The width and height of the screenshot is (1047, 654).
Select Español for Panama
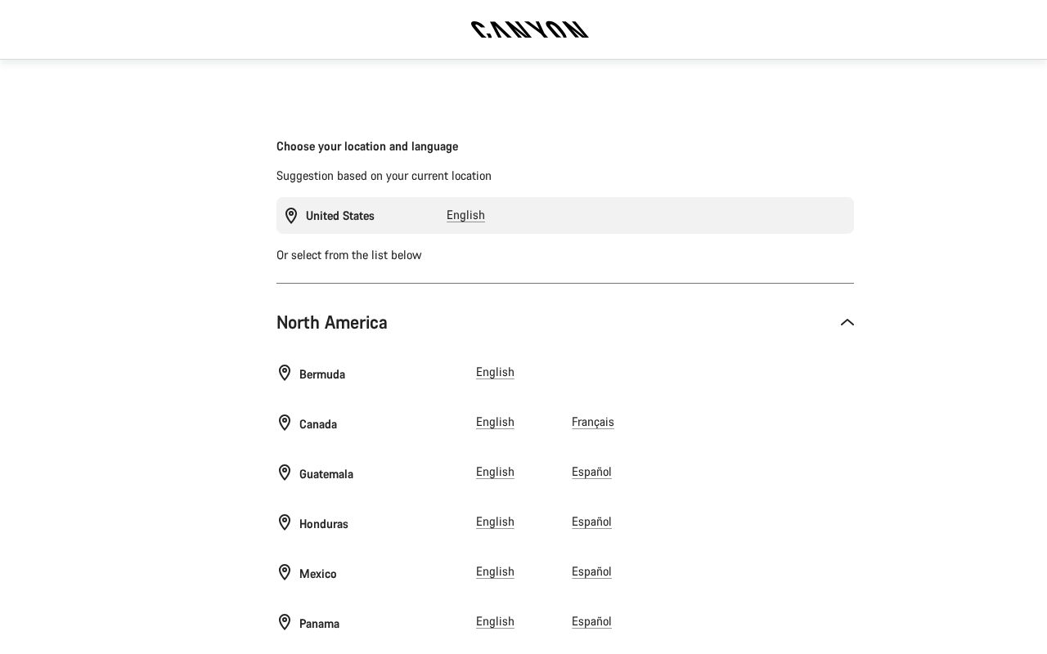[591, 621]
